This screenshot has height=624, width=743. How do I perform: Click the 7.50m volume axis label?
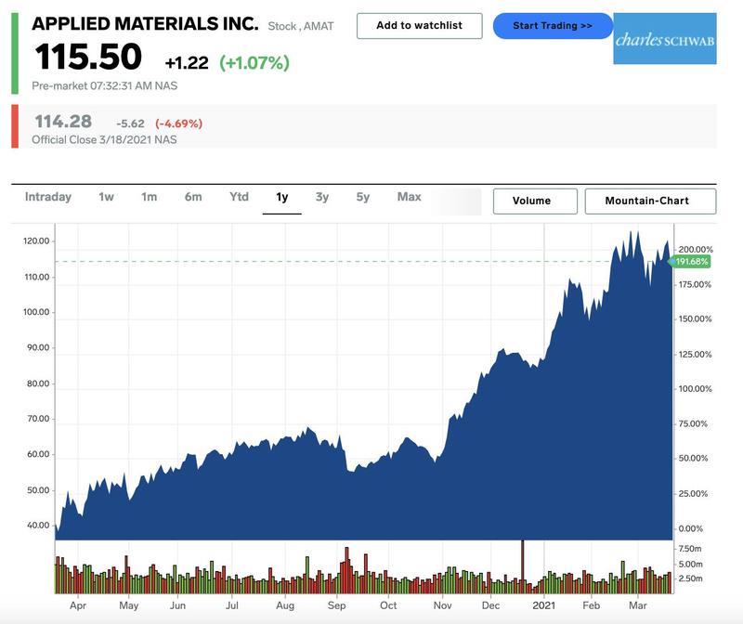(690, 549)
